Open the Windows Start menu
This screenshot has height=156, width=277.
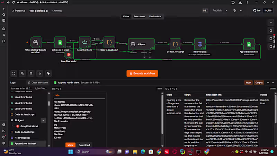71,152
